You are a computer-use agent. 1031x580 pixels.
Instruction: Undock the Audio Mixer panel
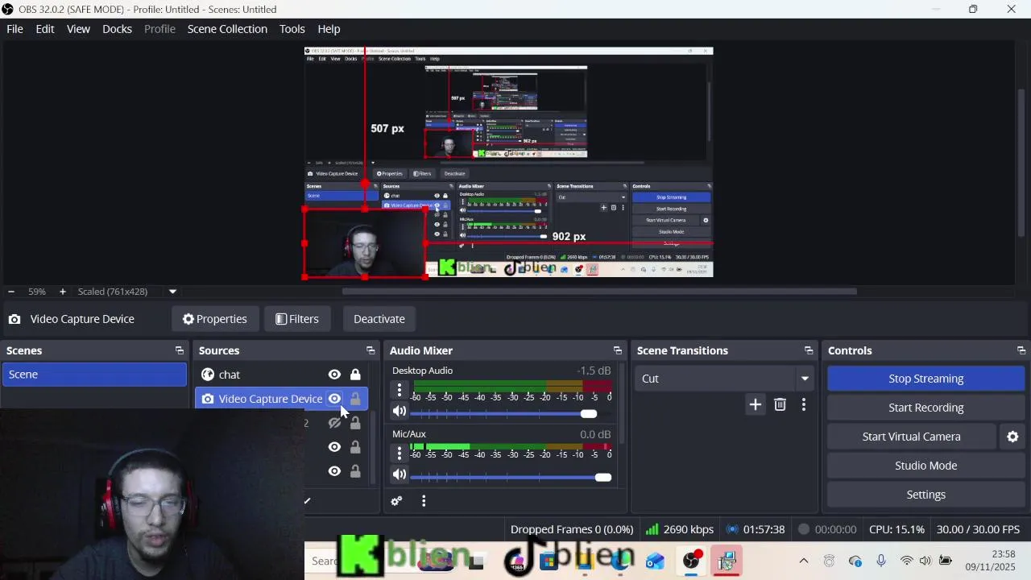point(618,350)
